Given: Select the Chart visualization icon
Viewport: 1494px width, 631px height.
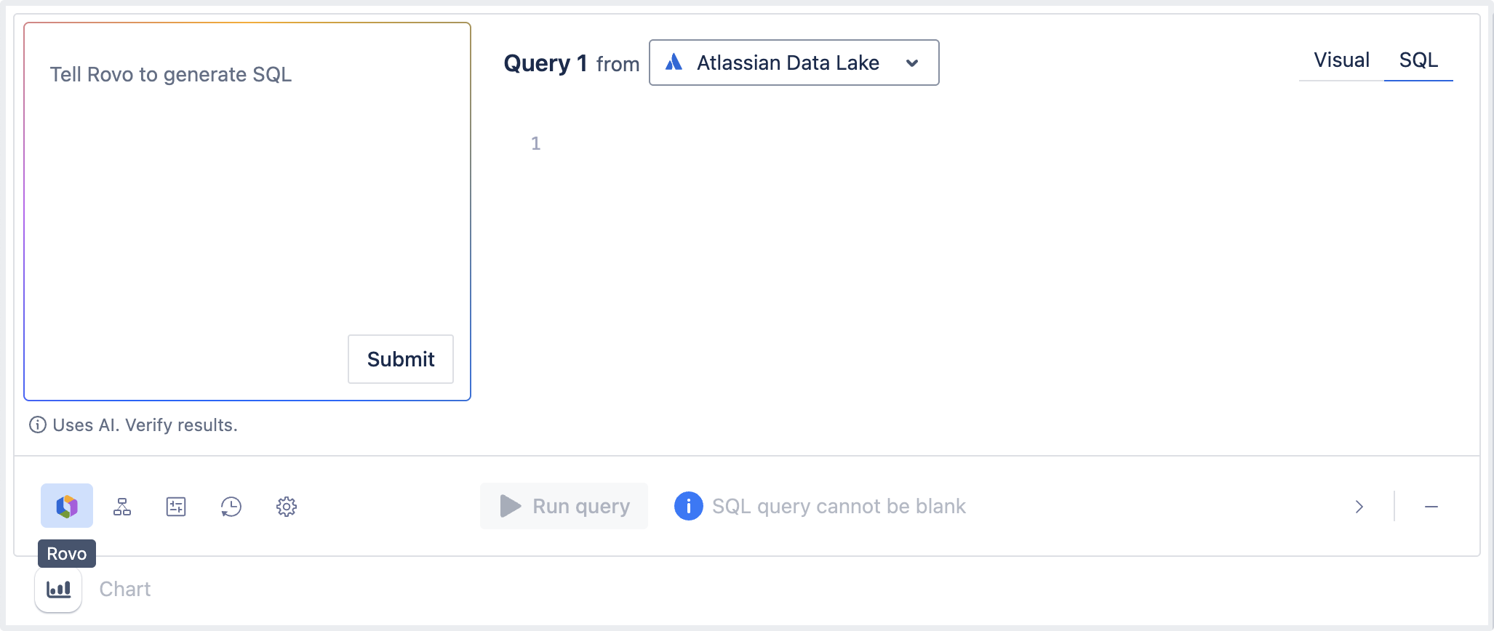Looking at the screenshot, I should tap(58, 589).
